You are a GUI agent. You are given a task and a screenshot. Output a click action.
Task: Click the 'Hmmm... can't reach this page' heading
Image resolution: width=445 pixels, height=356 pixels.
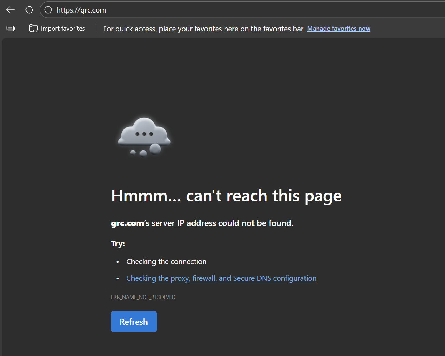click(x=226, y=196)
